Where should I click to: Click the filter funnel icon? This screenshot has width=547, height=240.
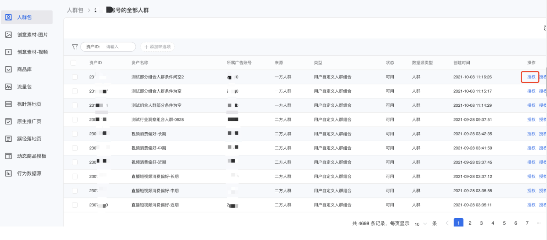(75, 47)
